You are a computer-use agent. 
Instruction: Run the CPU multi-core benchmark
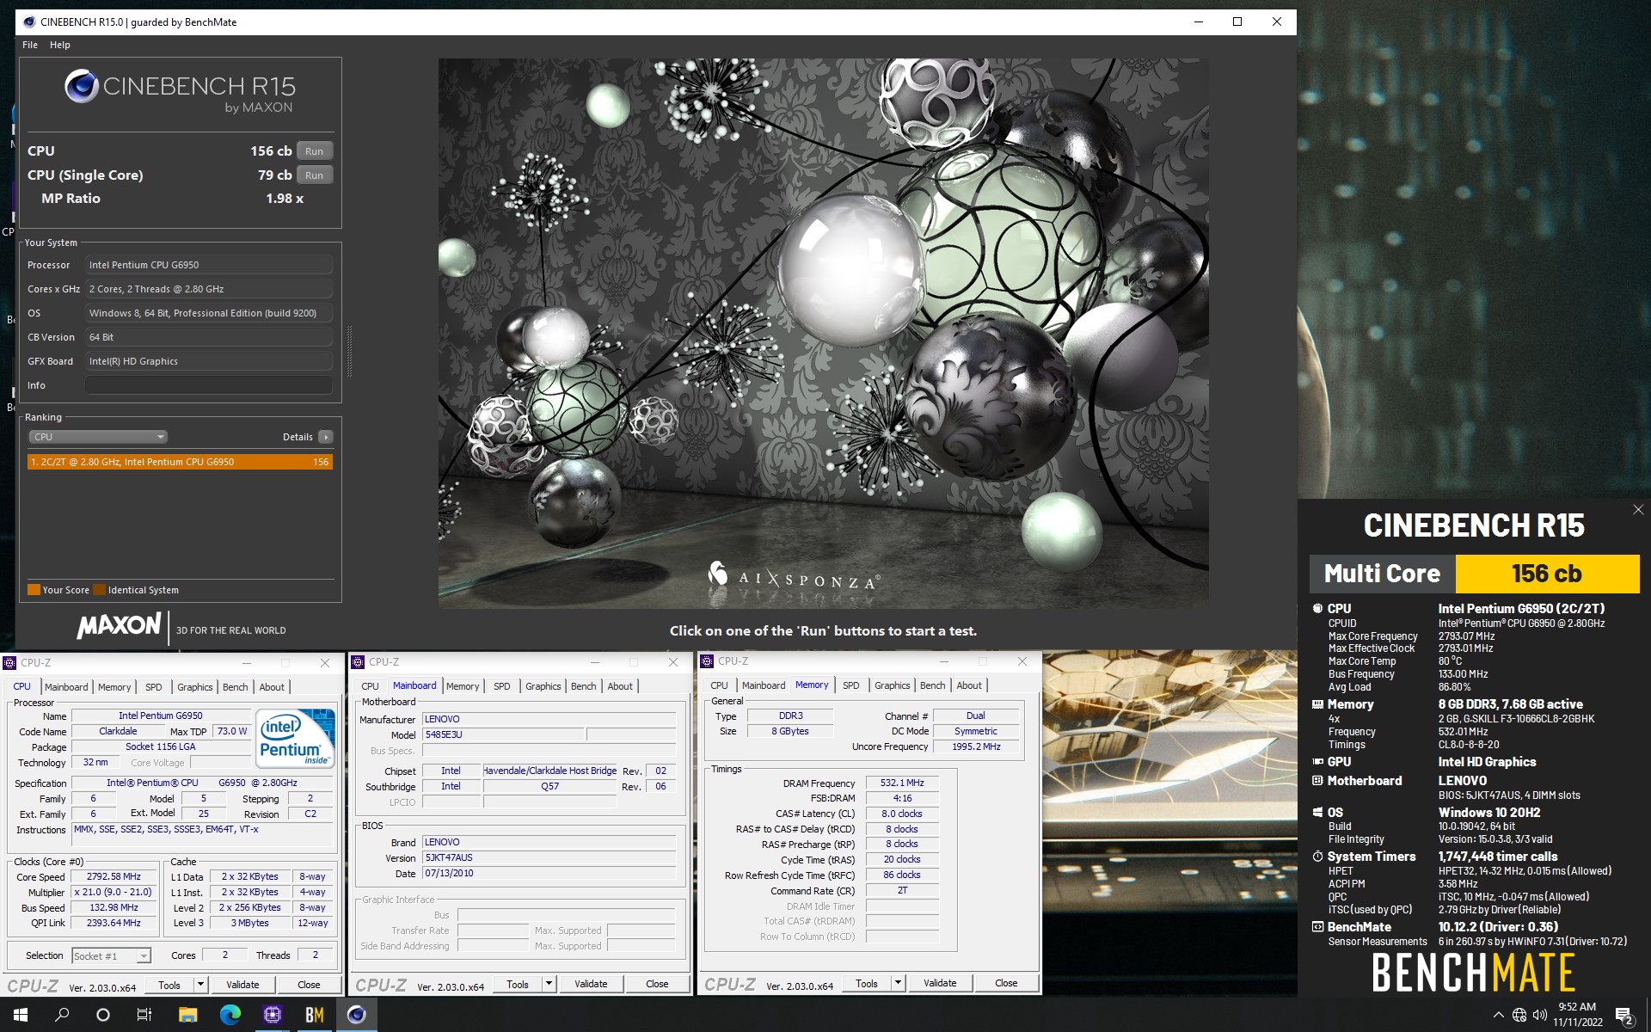[314, 151]
